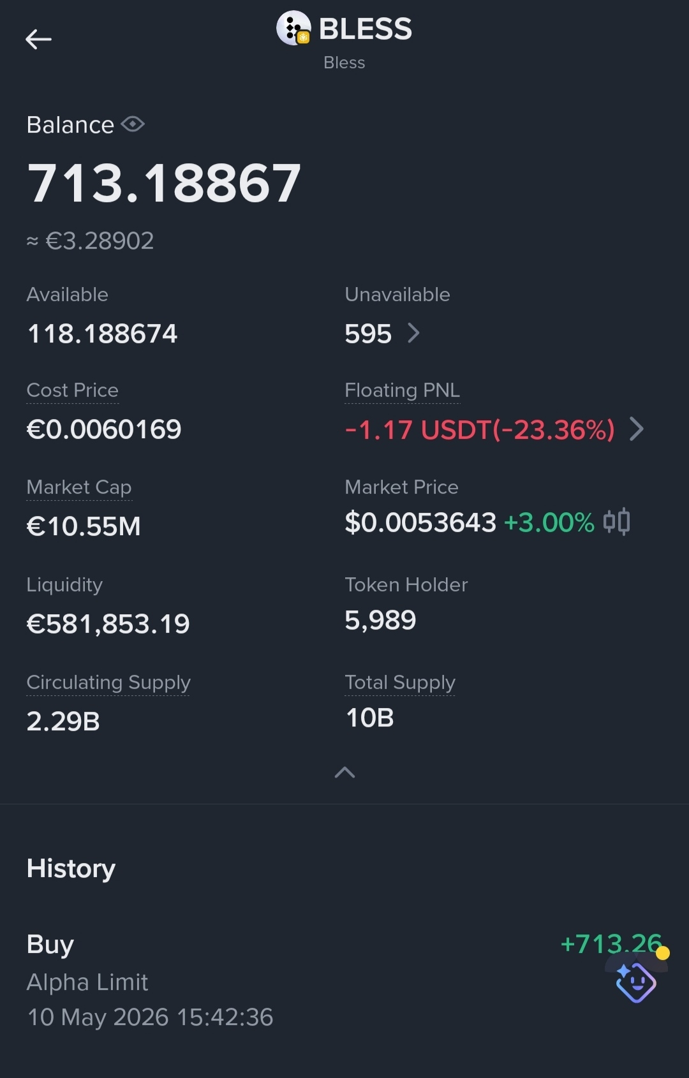Open the AI assistant floating icon

pos(636,981)
